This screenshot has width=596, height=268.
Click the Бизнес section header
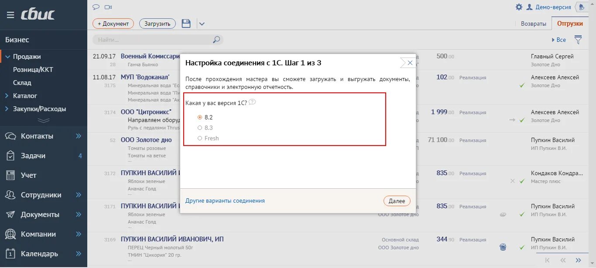(x=17, y=40)
